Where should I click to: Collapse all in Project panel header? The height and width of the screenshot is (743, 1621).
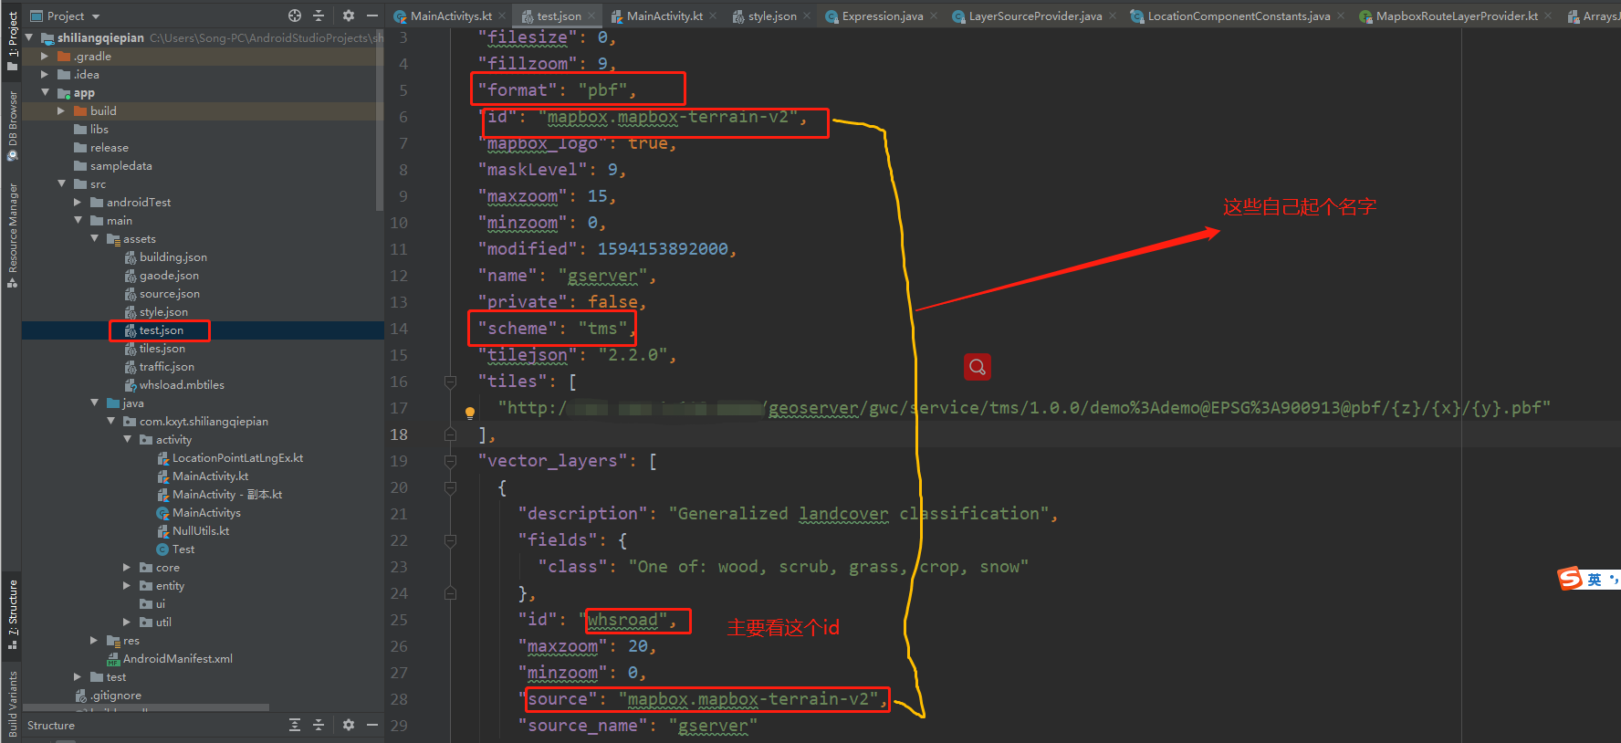319,16
